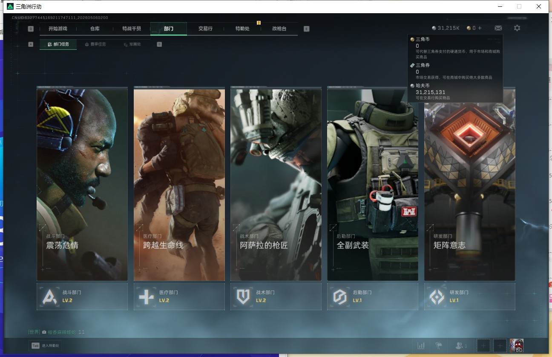Viewport: 552px width, 357px height.
Task: Click the empty plus slot nearest the friends icon
Action: coord(483,346)
